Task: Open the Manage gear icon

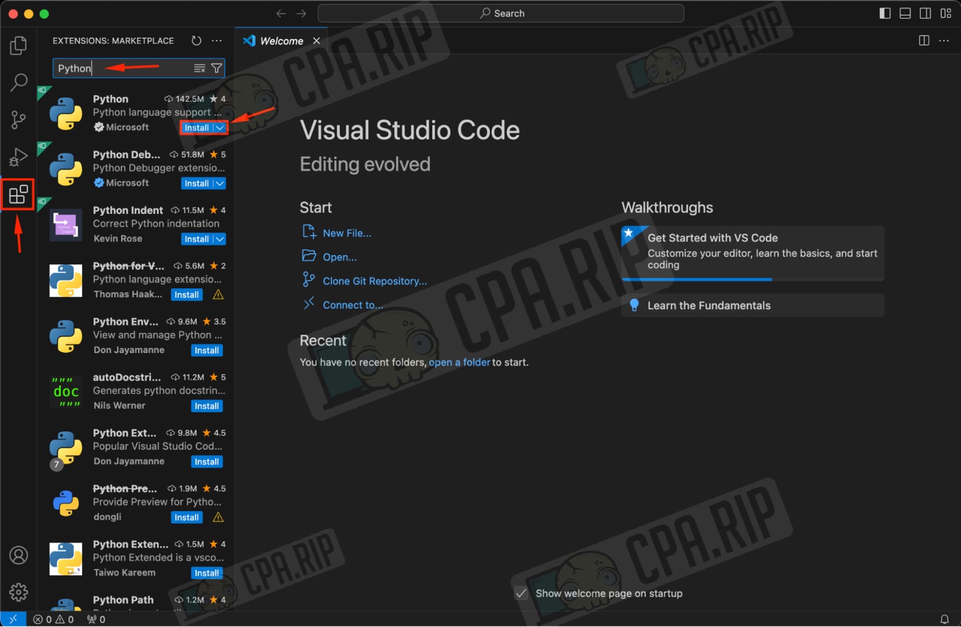Action: (19, 592)
